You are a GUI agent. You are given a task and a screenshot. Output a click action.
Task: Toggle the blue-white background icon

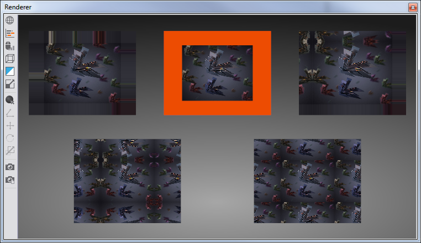point(10,71)
